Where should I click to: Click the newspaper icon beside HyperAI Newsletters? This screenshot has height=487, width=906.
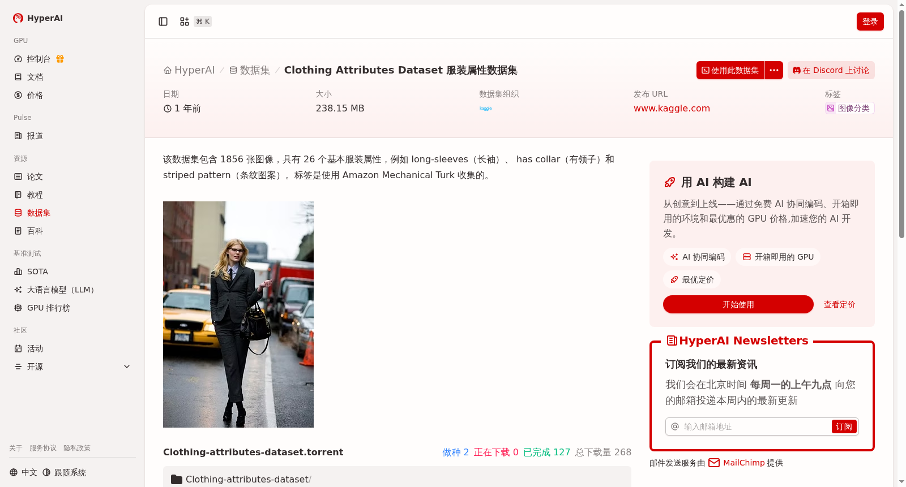pyautogui.click(x=672, y=341)
